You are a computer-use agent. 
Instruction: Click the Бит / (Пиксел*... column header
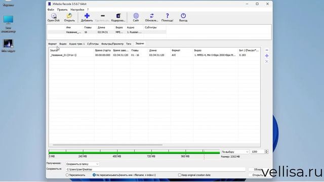coord(249,51)
